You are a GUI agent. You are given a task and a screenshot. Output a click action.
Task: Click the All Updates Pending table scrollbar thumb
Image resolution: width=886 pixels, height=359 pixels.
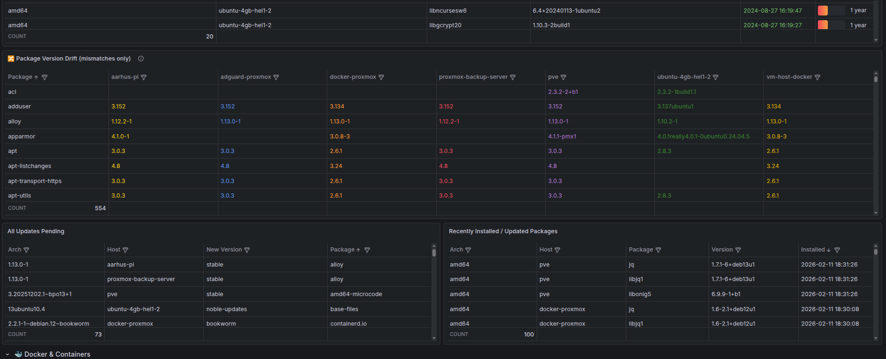[434, 252]
